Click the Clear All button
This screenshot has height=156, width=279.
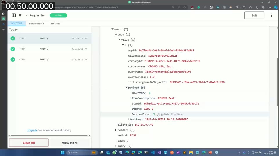point(29,143)
